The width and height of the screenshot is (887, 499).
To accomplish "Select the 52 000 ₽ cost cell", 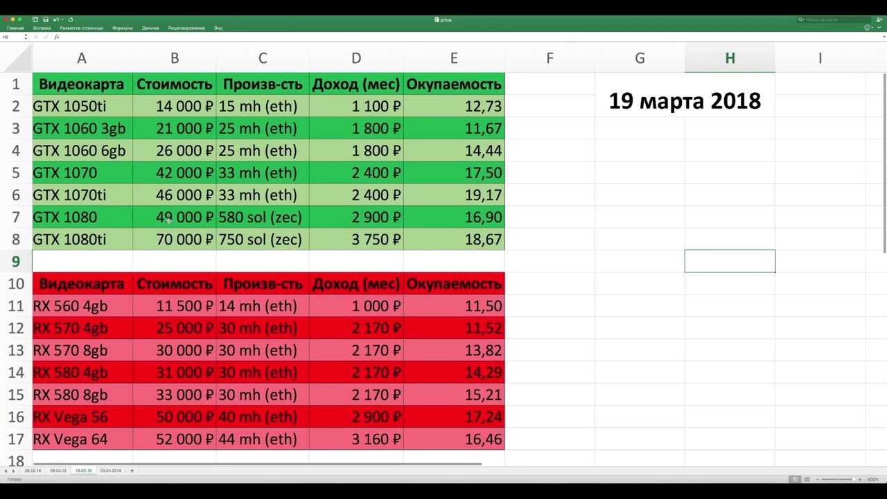I will (x=175, y=439).
